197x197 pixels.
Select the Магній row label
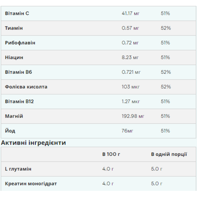tap(14, 116)
